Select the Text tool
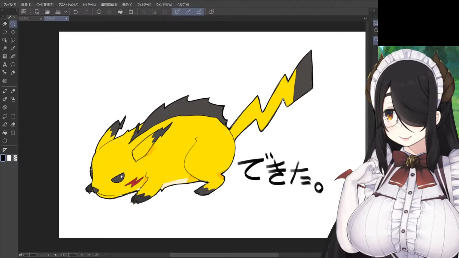Image resolution: width=459 pixels, height=258 pixels. [x=5, y=64]
